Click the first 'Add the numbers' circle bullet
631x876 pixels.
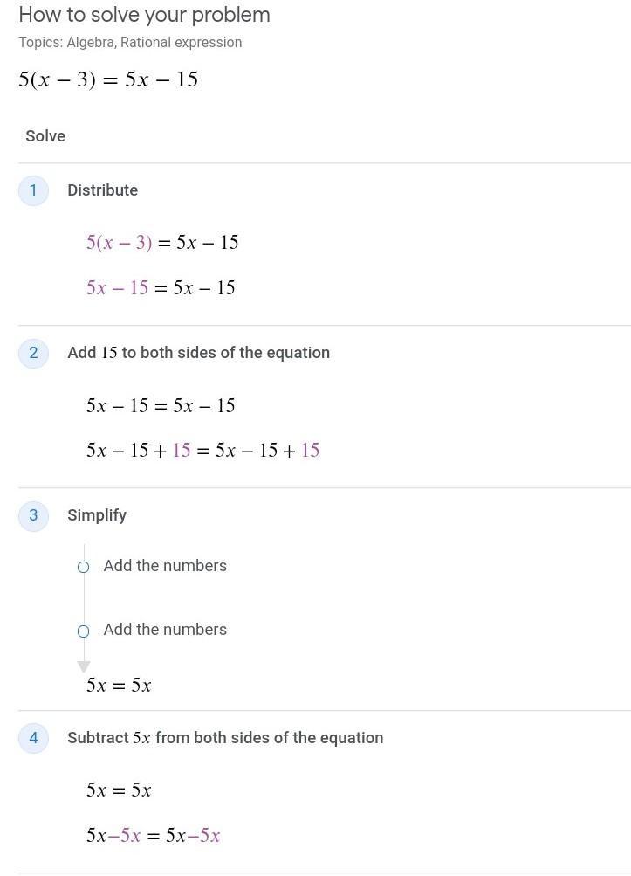click(x=84, y=567)
